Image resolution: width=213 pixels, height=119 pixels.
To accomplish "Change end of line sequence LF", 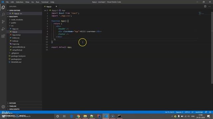I will coord(192,112).
